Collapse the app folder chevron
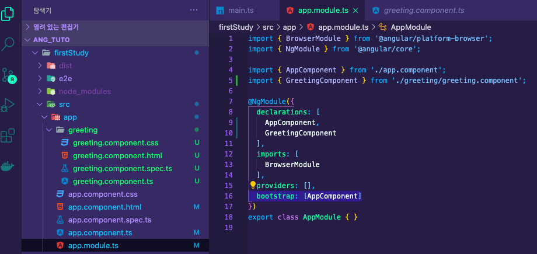Image resolution: width=537 pixels, height=254 pixels. [x=44, y=117]
